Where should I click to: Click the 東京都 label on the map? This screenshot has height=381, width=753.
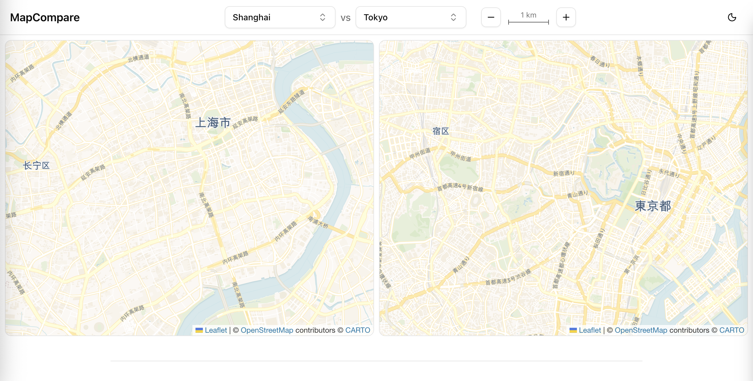pos(653,206)
